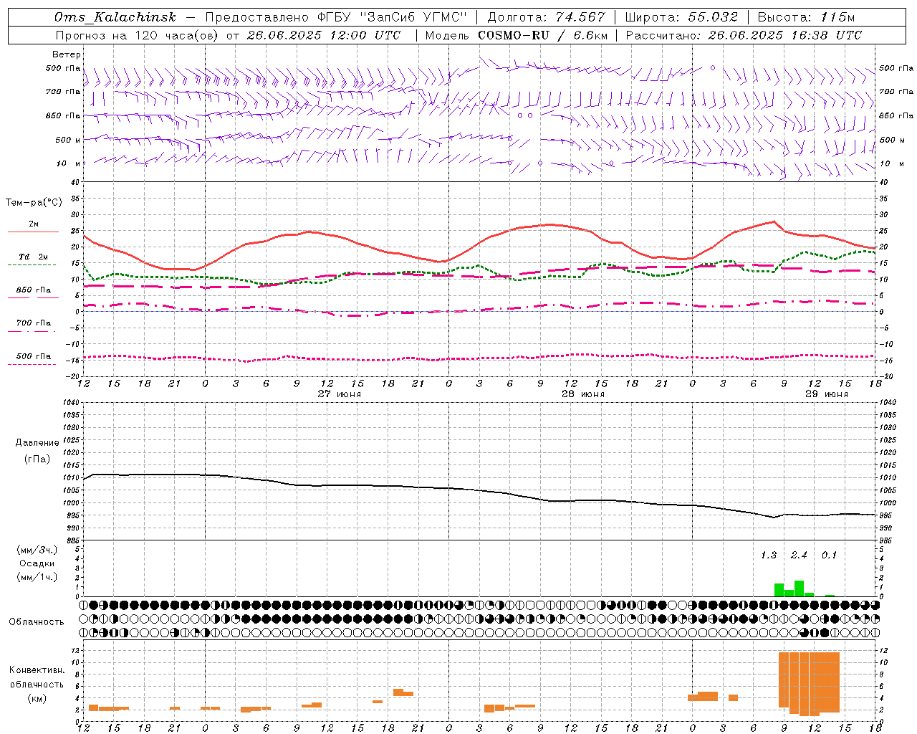Click the 28 июня date label
Screen dimensions: 917x734
click(582, 394)
